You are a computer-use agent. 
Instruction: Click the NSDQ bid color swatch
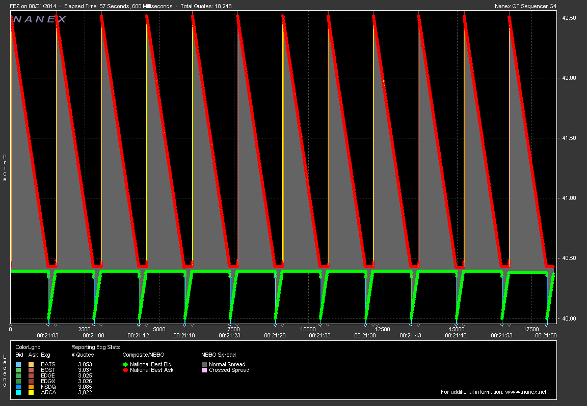tap(18, 387)
